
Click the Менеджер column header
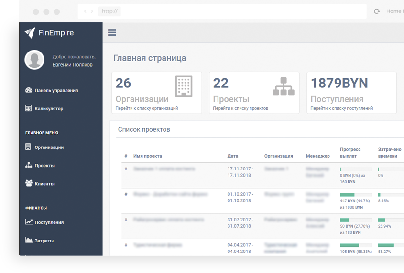point(317,156)
